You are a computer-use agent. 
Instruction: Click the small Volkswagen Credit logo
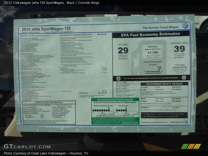coord(186,122)
